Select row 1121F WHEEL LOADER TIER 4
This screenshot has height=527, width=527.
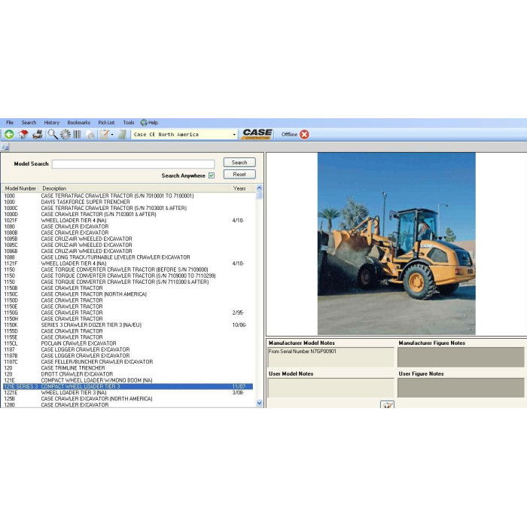click(x=128, y=263)
